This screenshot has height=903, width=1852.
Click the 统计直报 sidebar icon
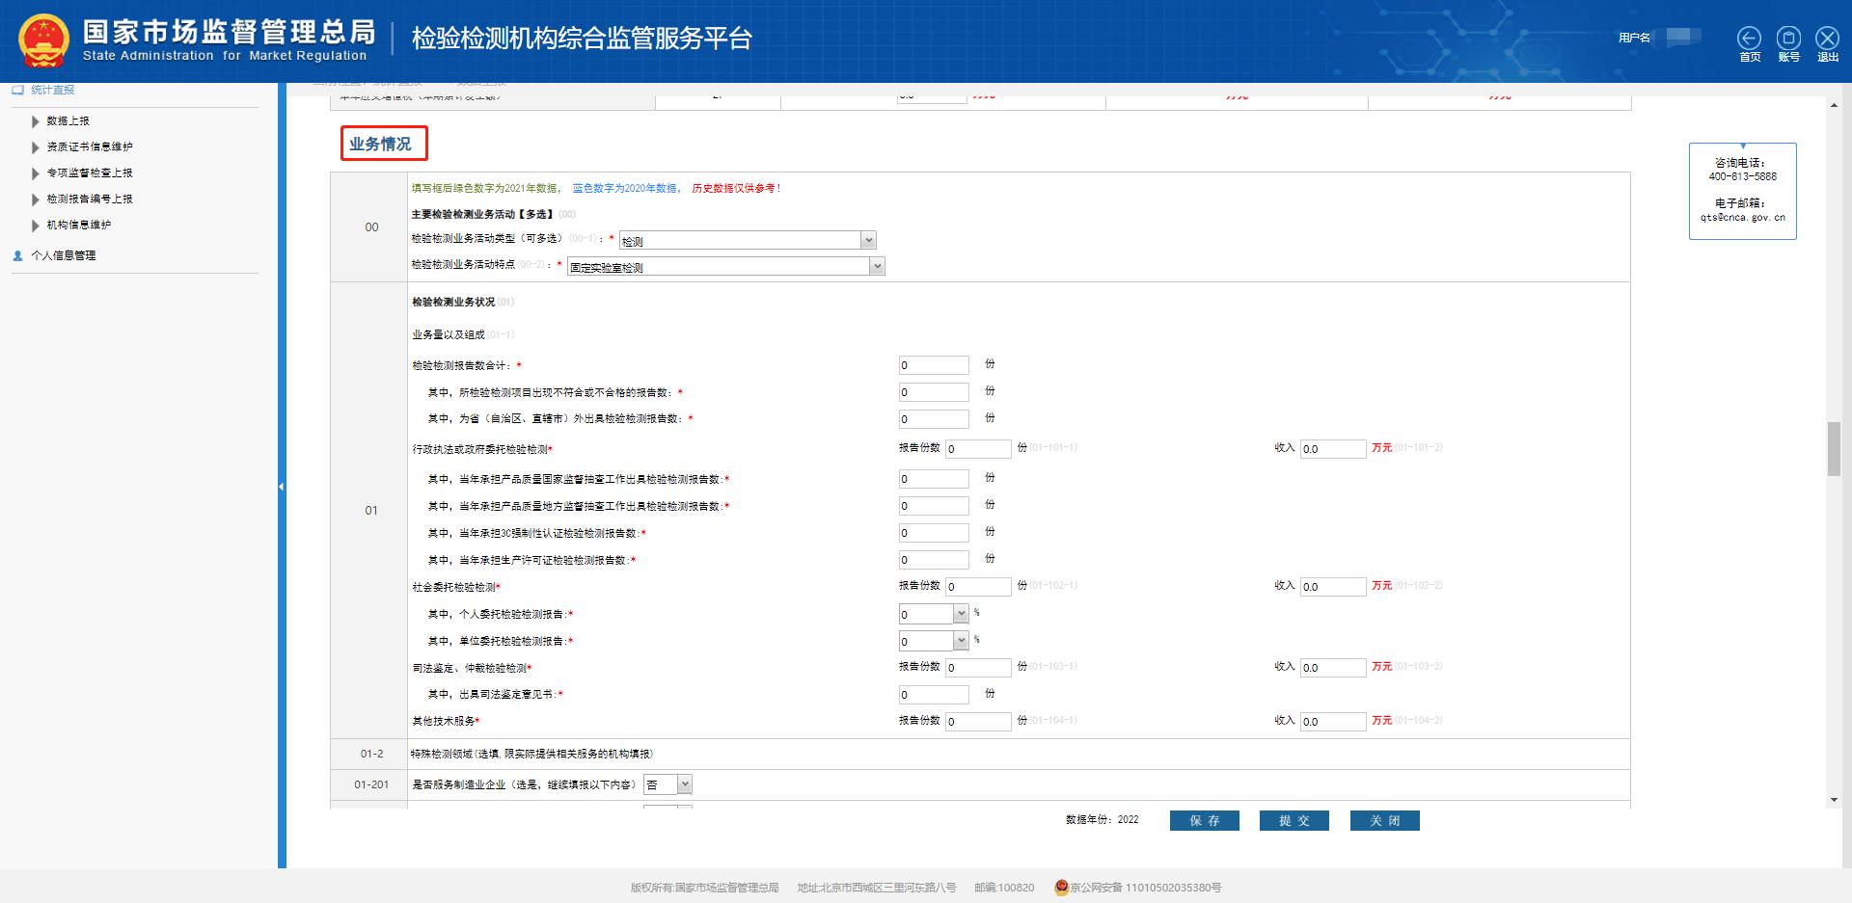pos(17,90)
